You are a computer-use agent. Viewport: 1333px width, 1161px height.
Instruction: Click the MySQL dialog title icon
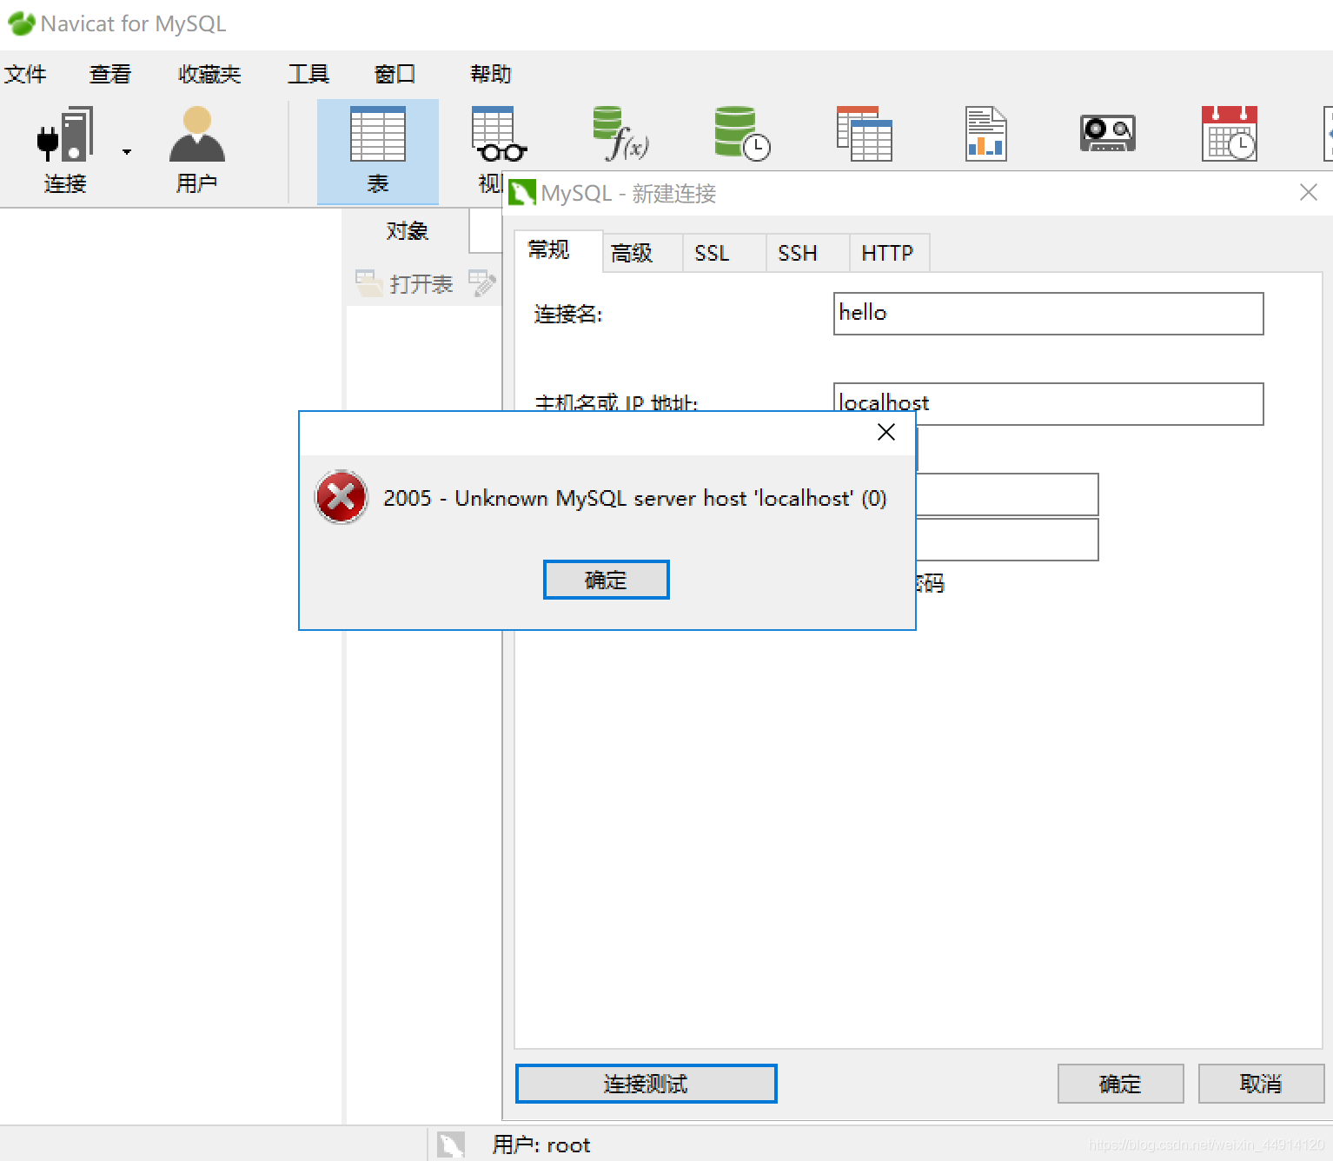[522, 193]
